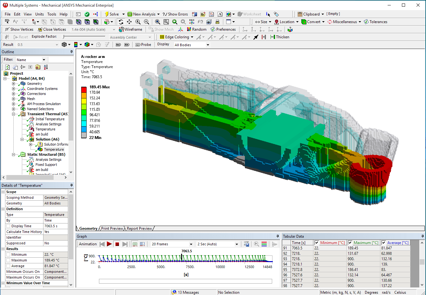
Task: Select Fixed Support in the outline tree
Action: pos(46,165)
